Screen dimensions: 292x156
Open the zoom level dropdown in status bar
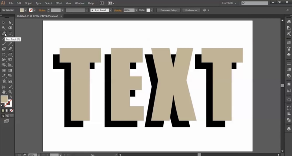pos(39,155)
